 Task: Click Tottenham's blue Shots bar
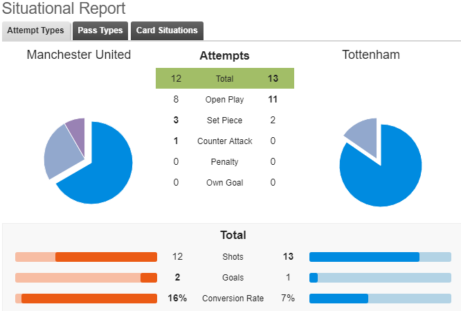[x=364, y=257]
